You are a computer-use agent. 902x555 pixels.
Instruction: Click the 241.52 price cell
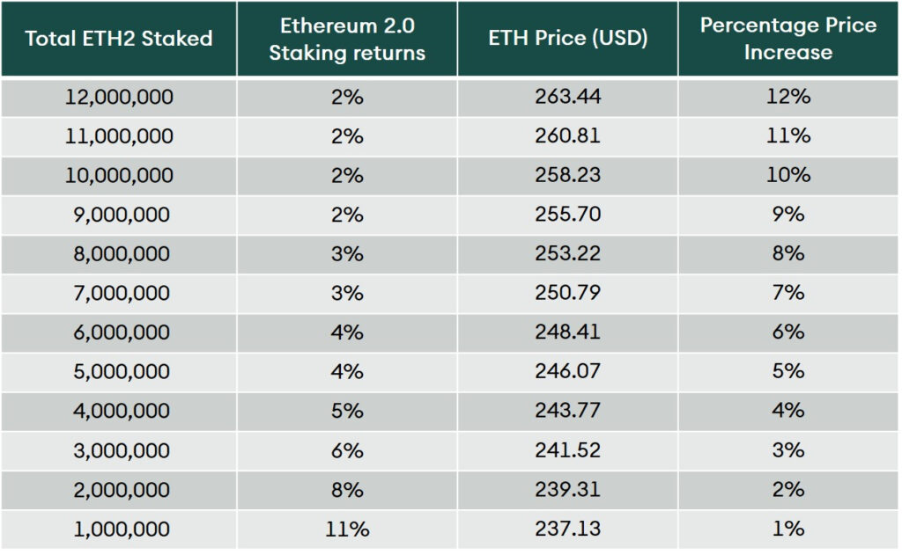coord(567,450)
